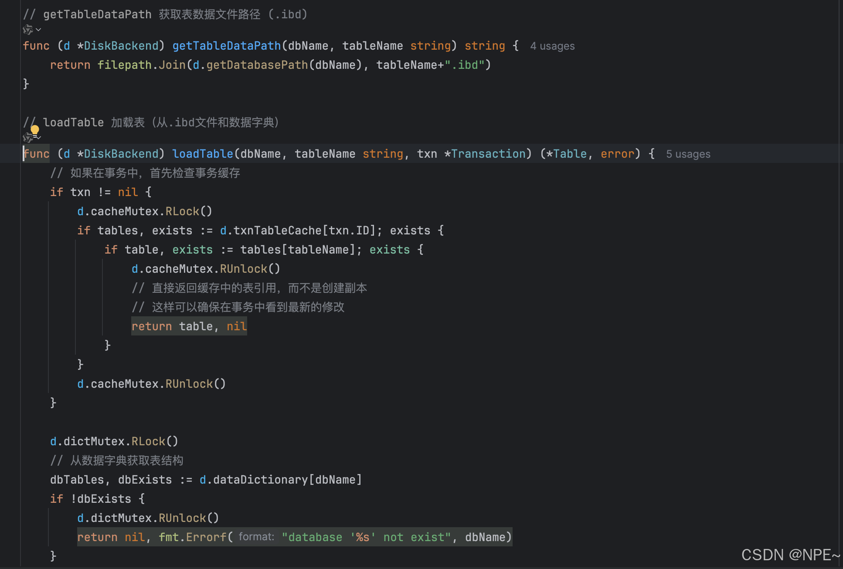Viewport: 843px width, 569px height.
Task: Open the '4 usages' inlay hint
Action: (x=552, y=46)
